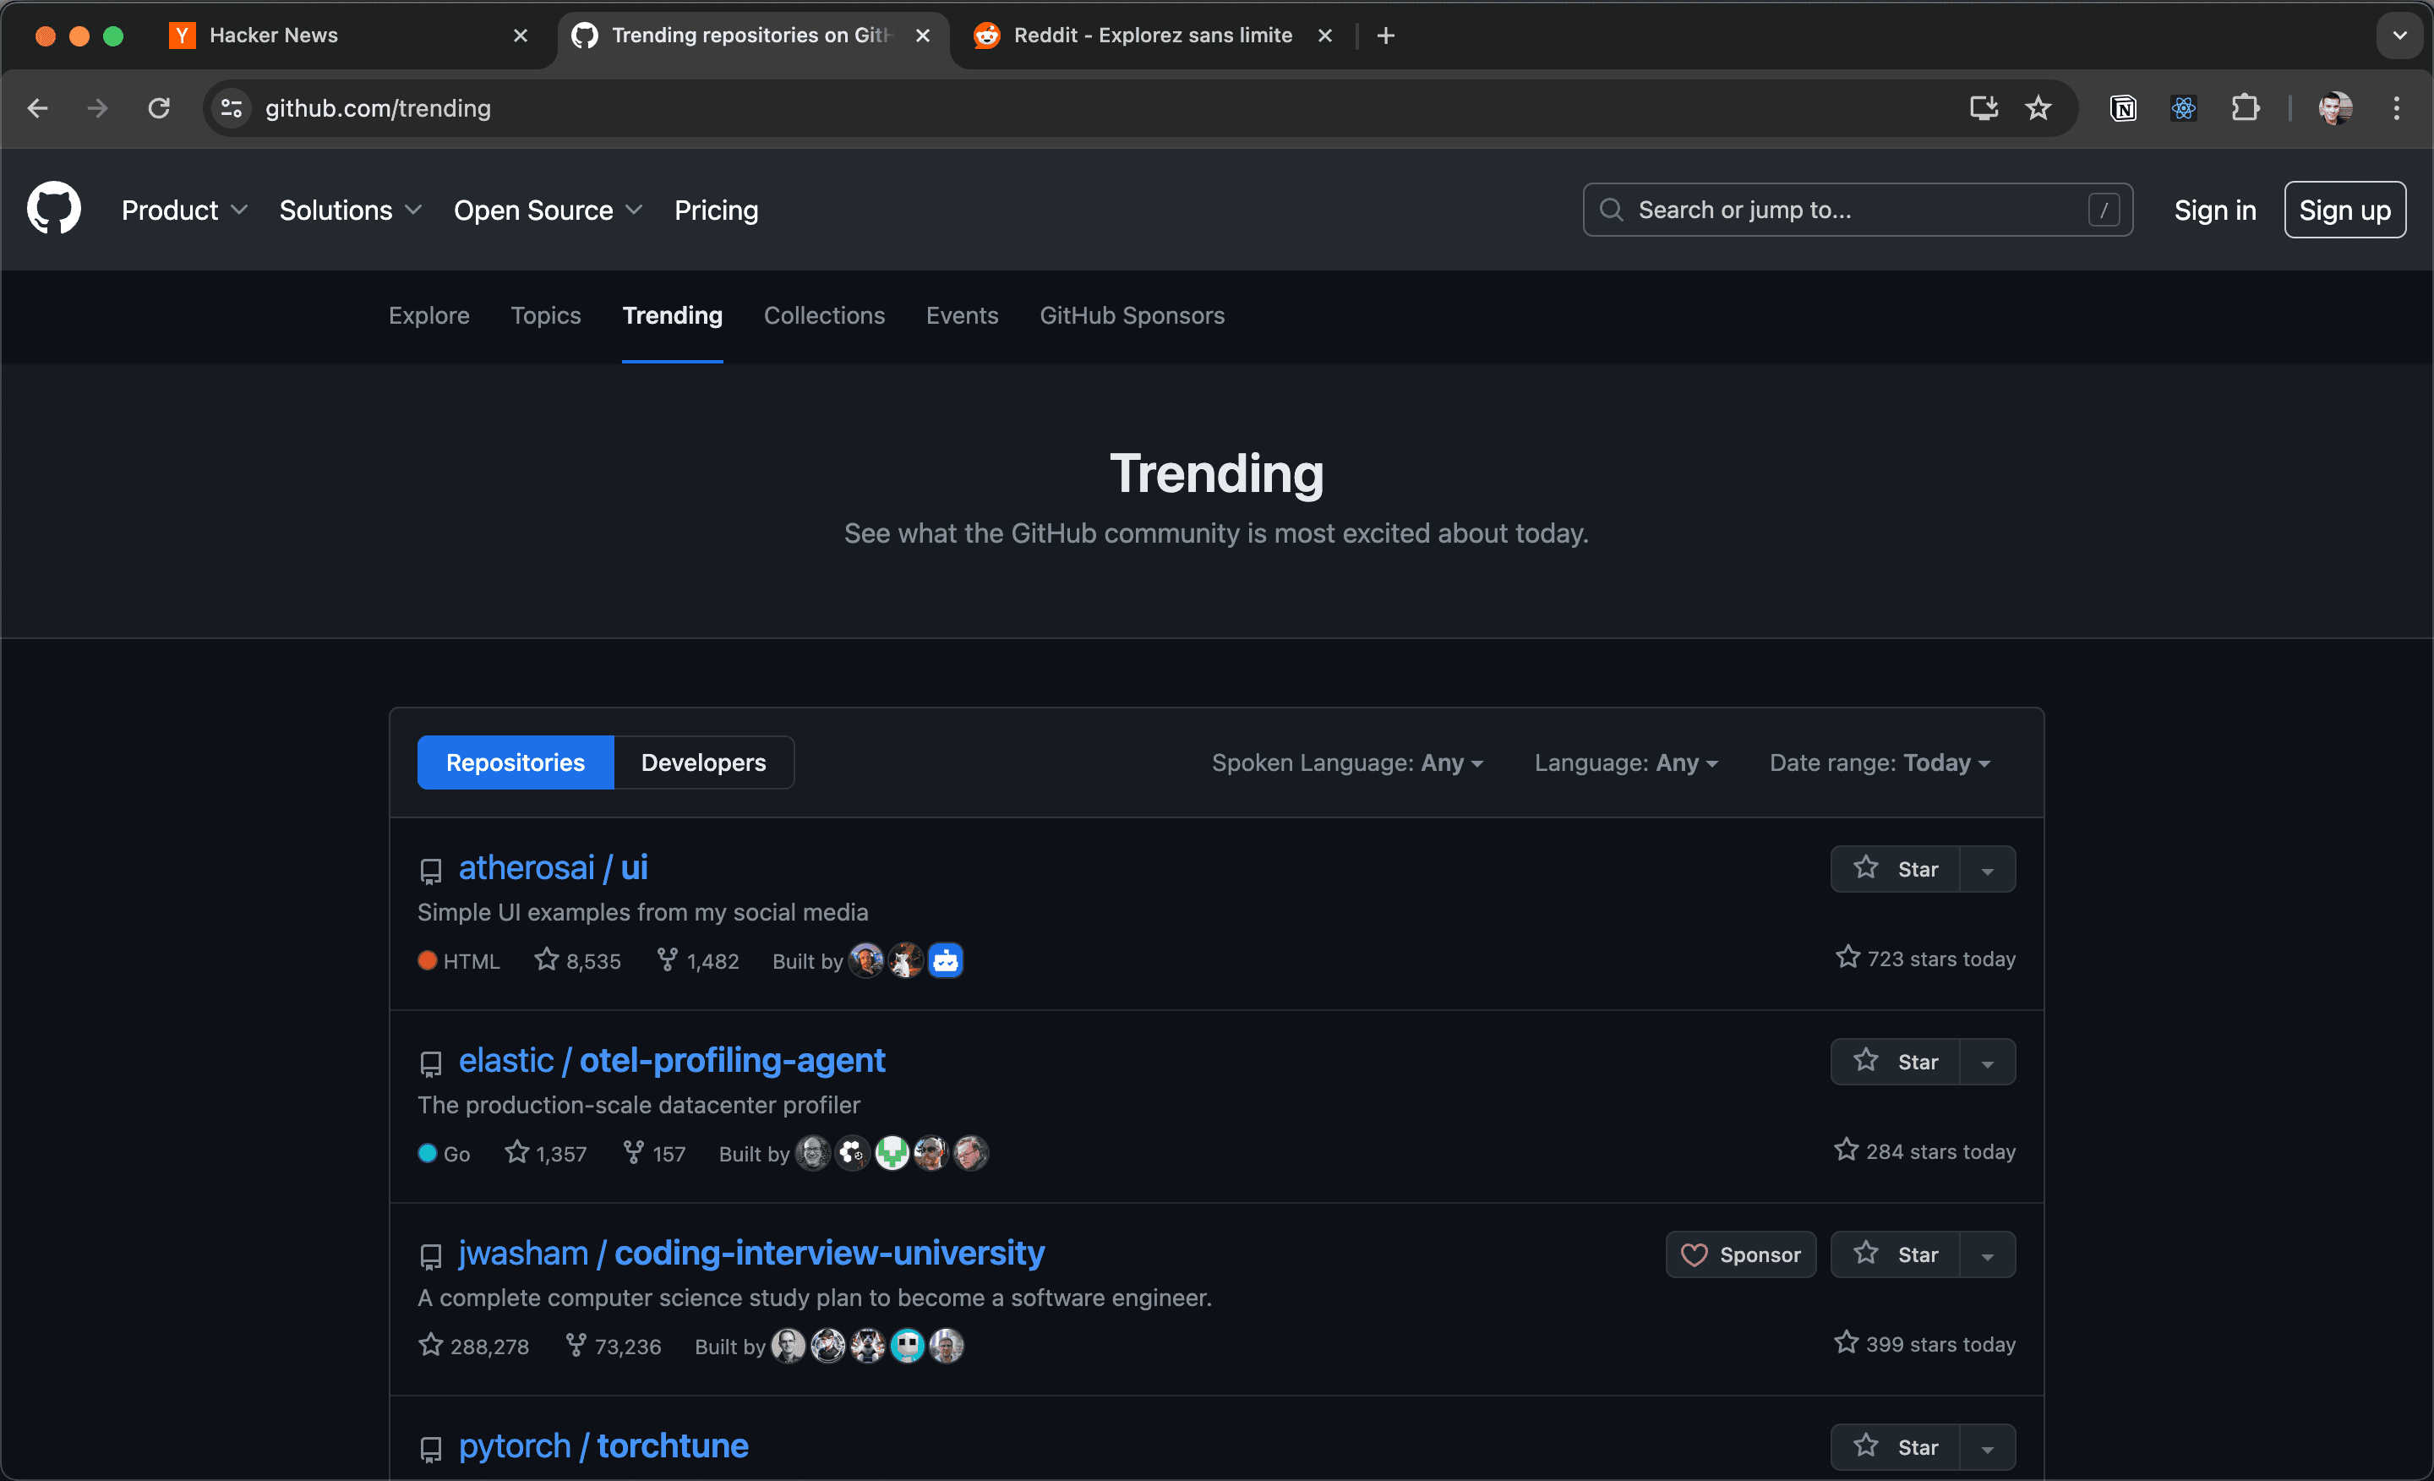2434x1481 pixels.
Task: Open a new browser tab with plus
Action: coord(1386,36)
